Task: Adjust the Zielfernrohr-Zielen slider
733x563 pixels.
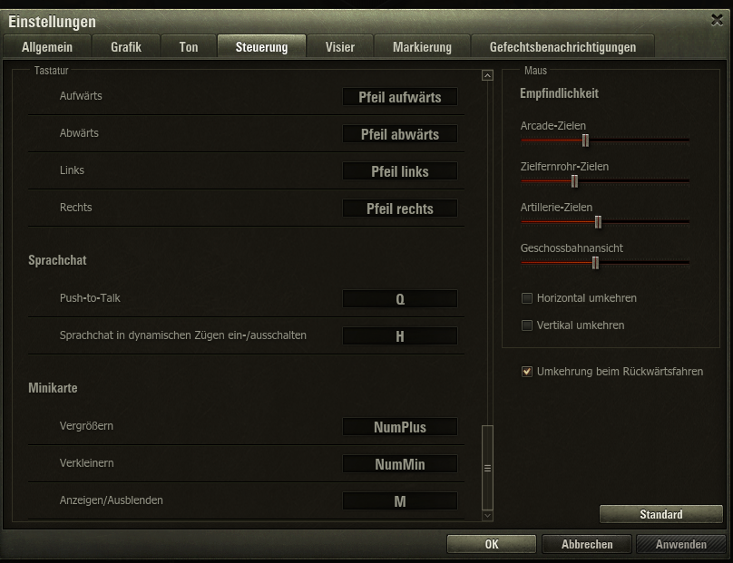Action: [574, 180]
